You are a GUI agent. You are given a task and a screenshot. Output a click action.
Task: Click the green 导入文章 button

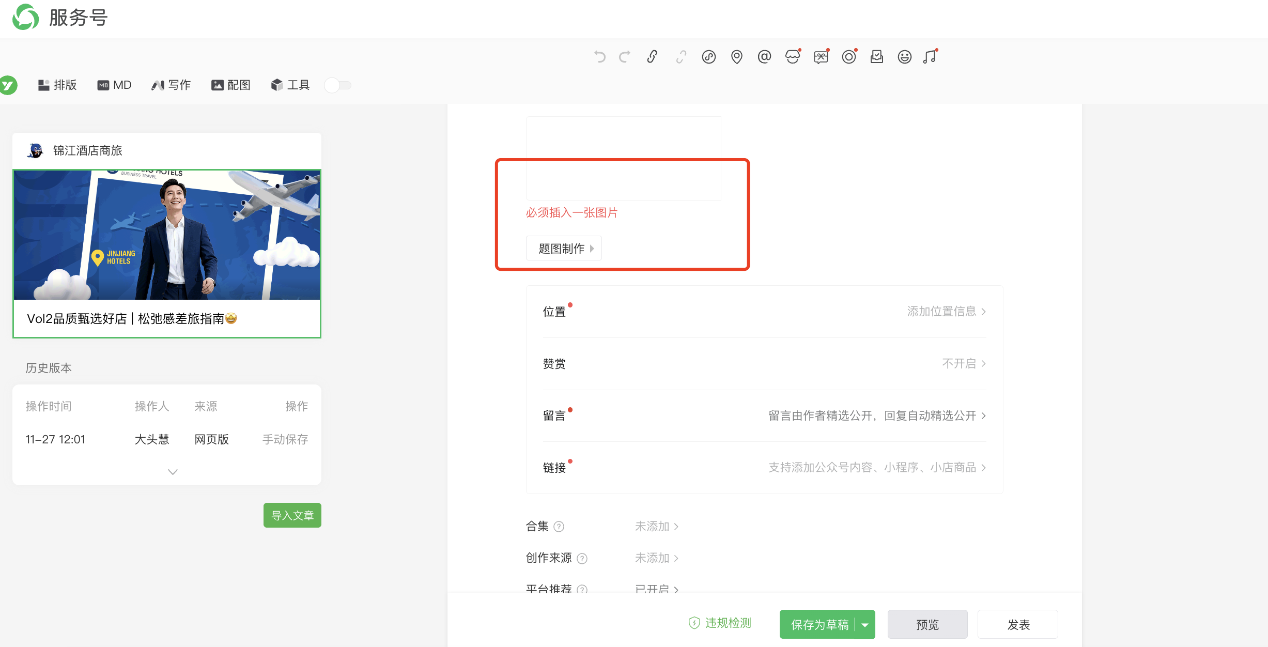[292, 515]
